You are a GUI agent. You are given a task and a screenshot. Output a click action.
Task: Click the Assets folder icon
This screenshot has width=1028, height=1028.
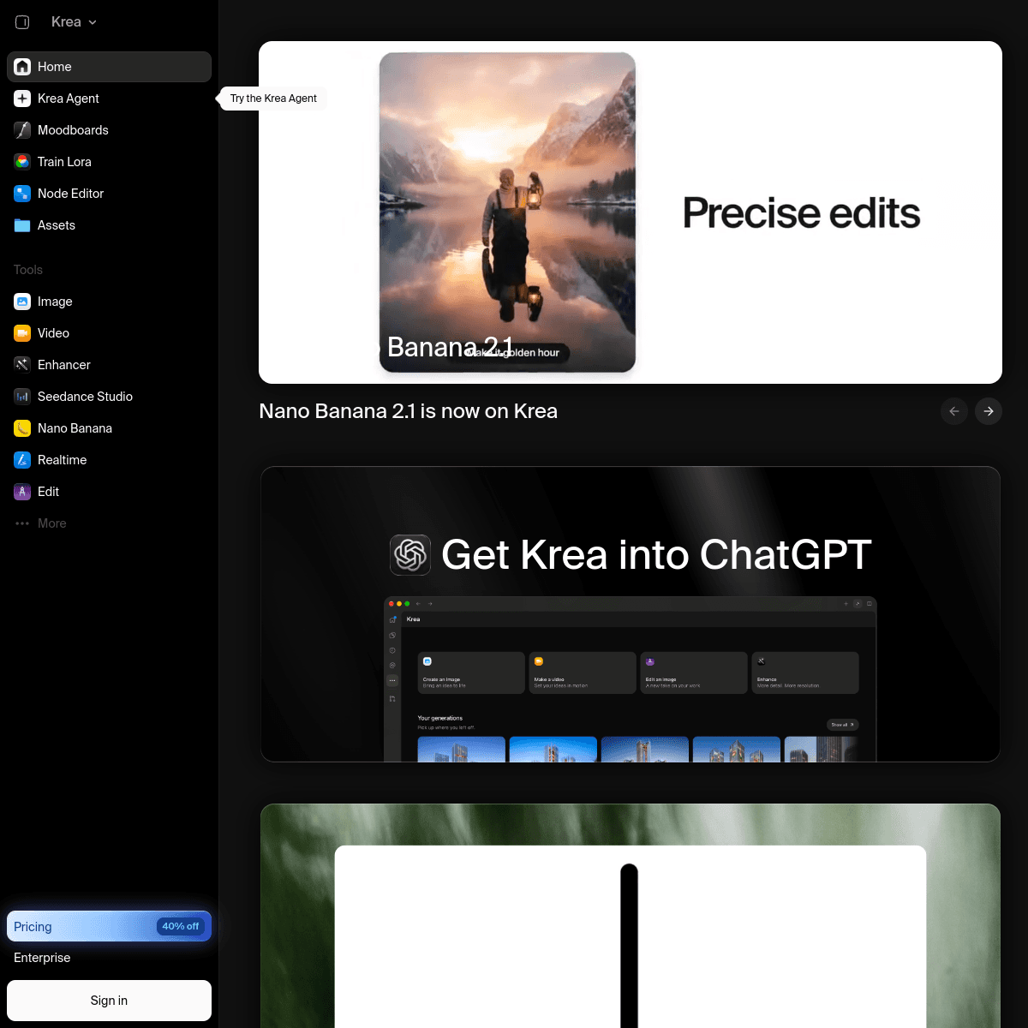tap(22, 225)
